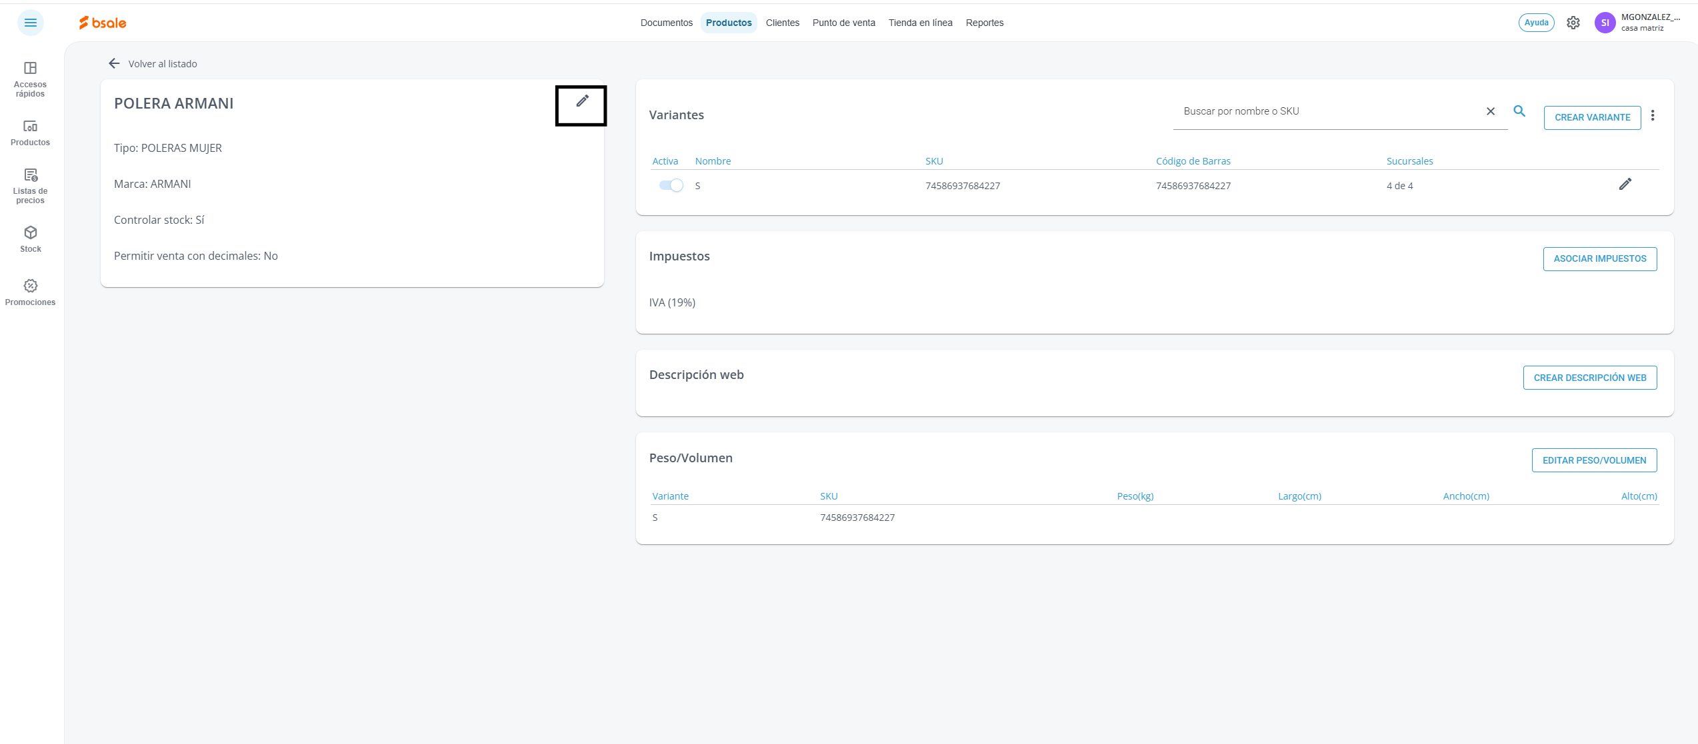Click CREAR VARIANTE button
The height and width of the screenshot is (744, 1698).
[x=1592, y=117]
